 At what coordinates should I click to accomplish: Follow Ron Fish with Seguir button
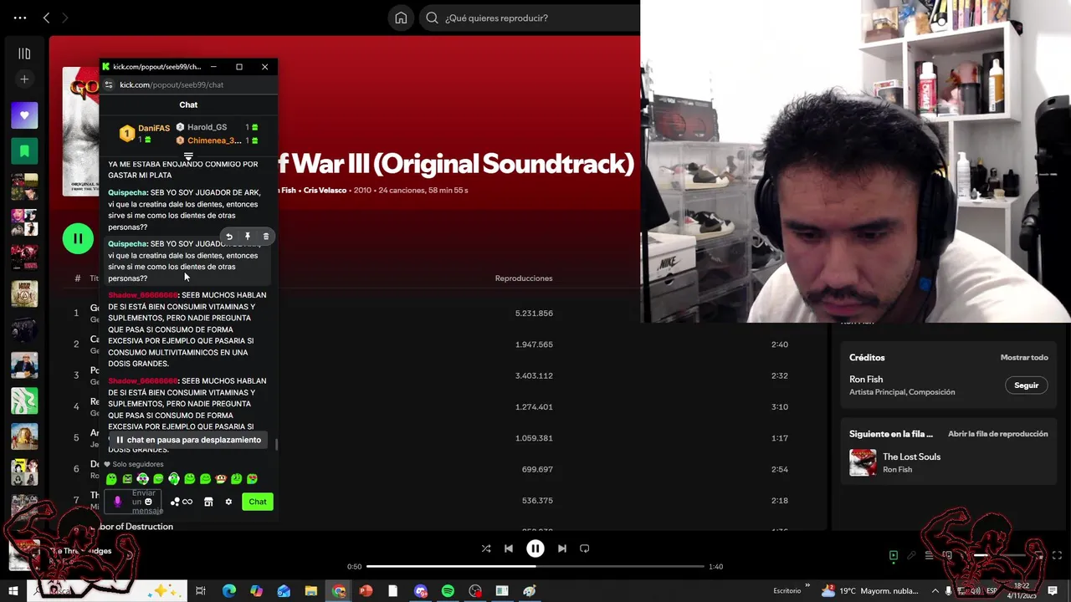tap(1026, 385)
